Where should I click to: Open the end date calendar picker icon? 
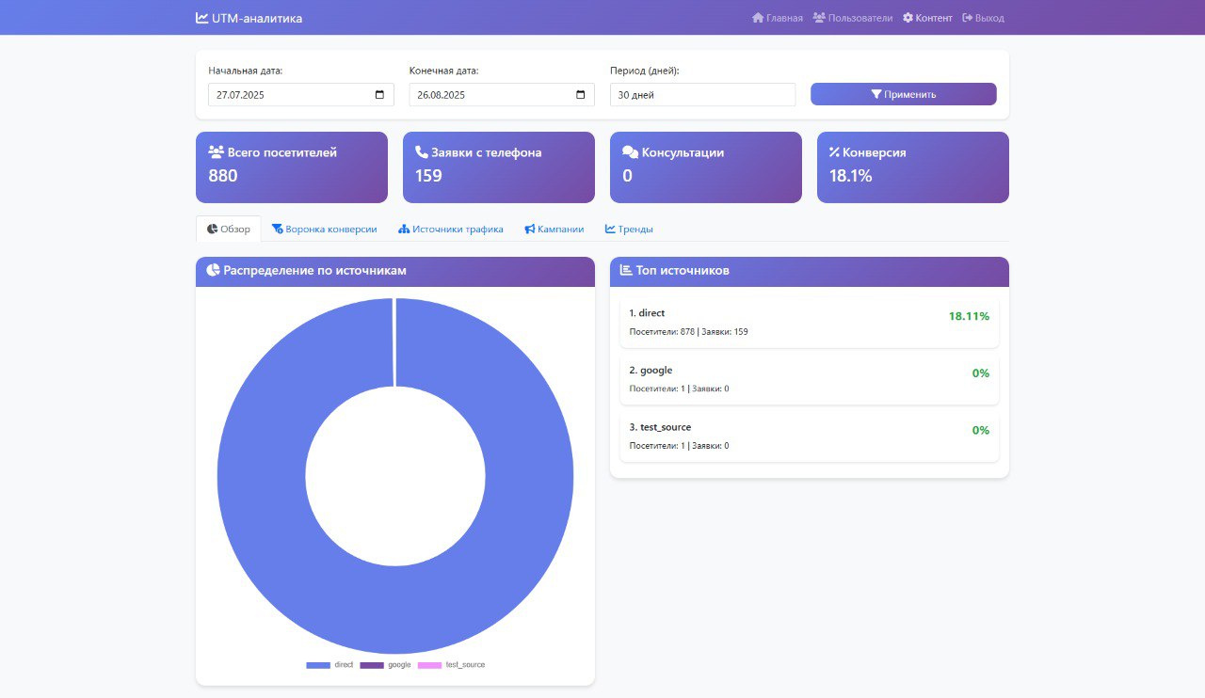580,95
